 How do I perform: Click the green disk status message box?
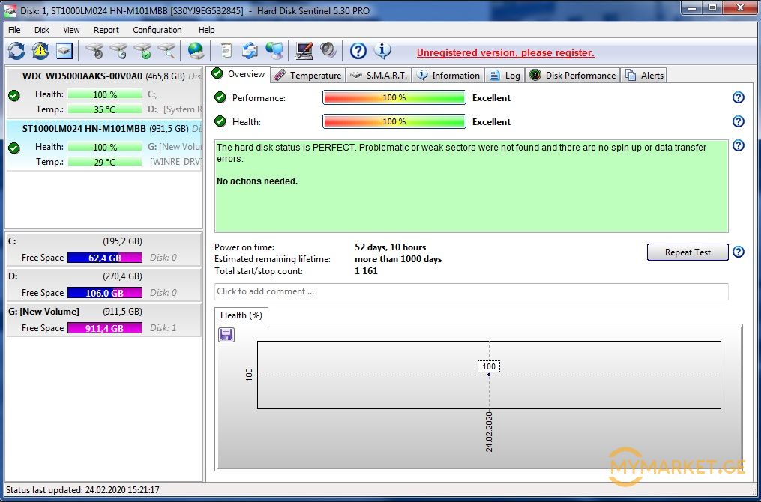click(x=472, y=187)
